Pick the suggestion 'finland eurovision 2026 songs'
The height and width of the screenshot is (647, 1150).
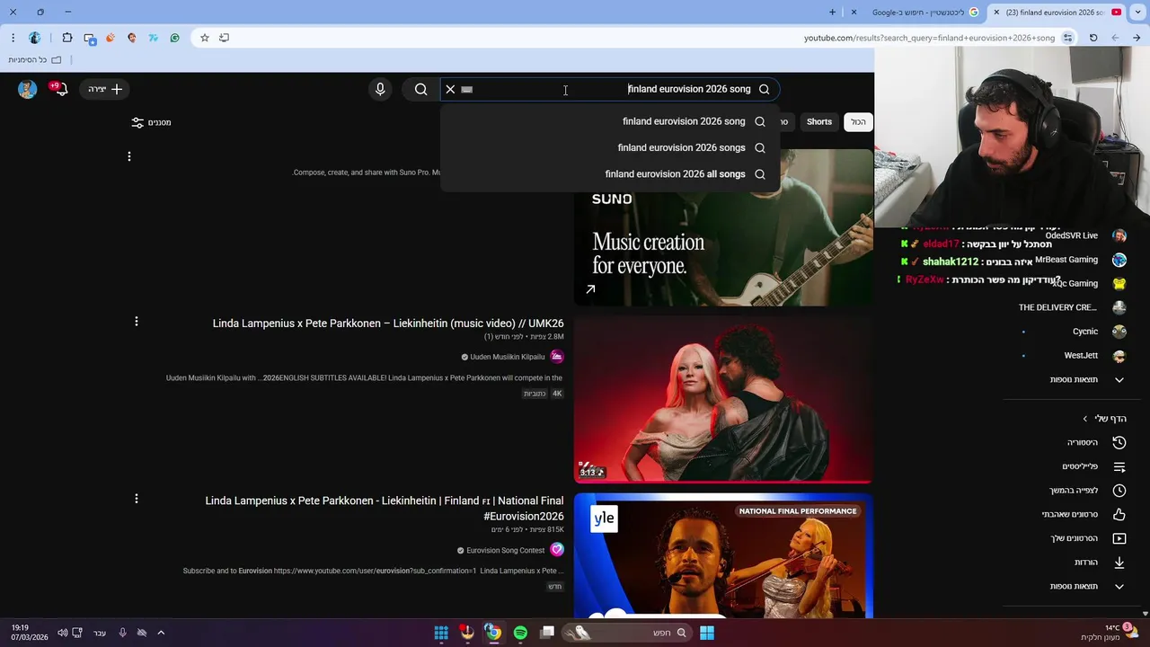610,147
